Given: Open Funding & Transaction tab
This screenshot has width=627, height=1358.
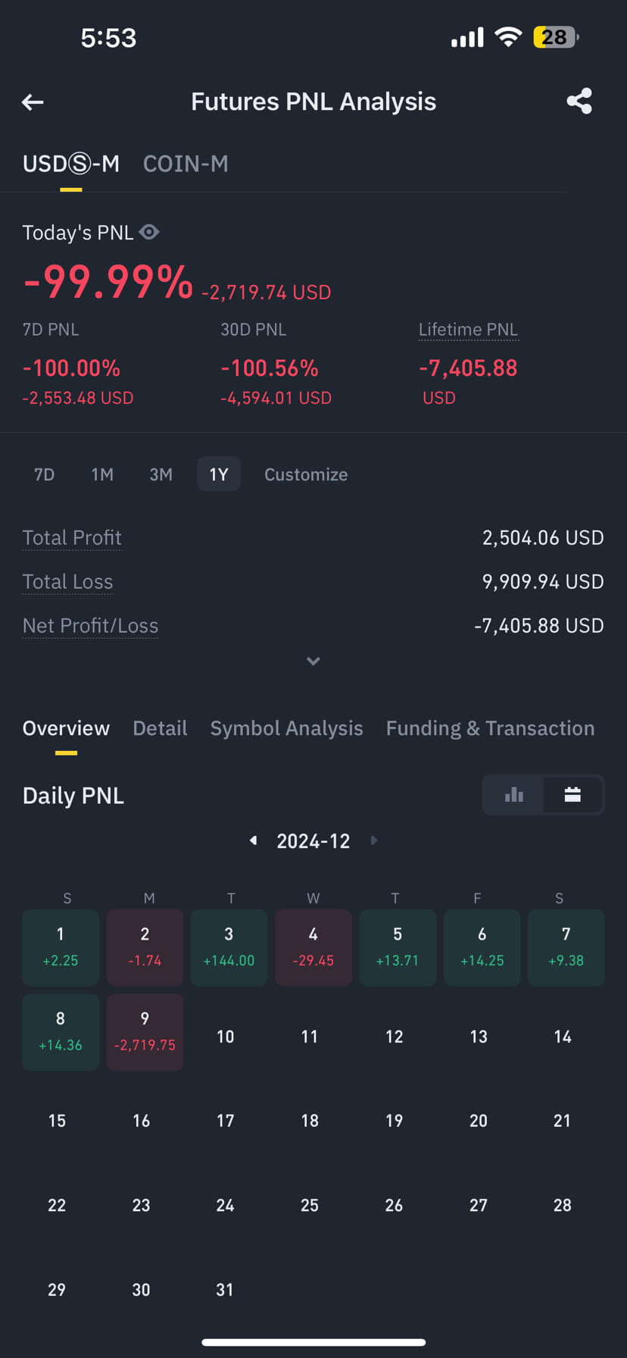Looking at the screenshot, I should (x=490, y=728).
